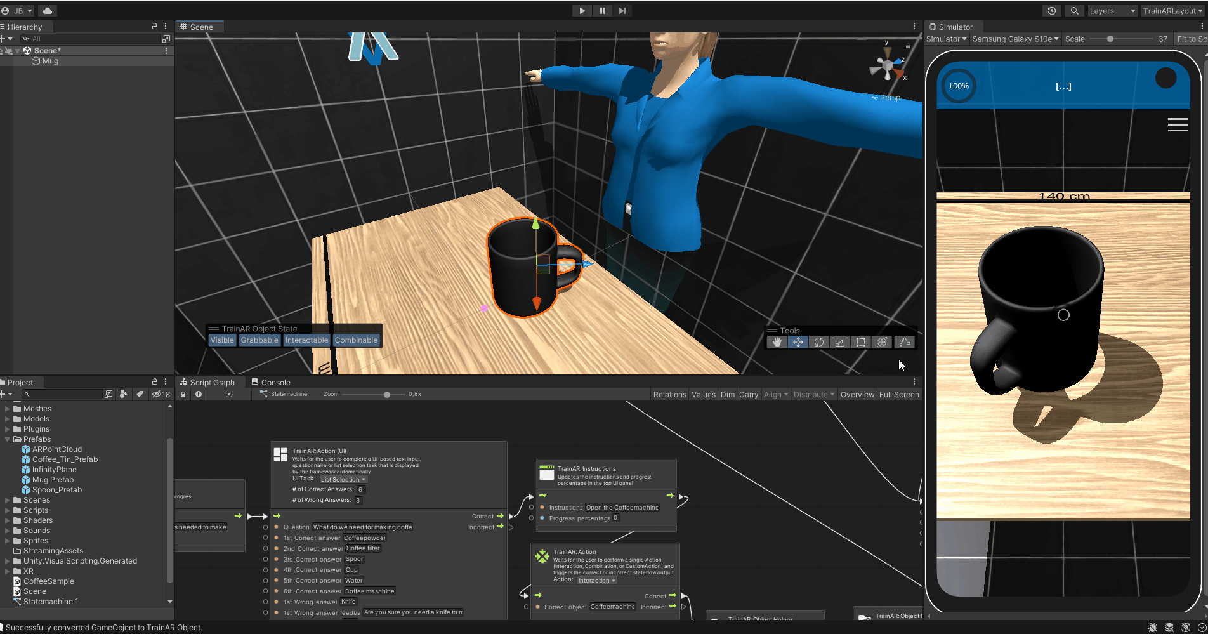Open the JB account dropdown
This screenshot has height=634, width=1208.
(18, 11)
